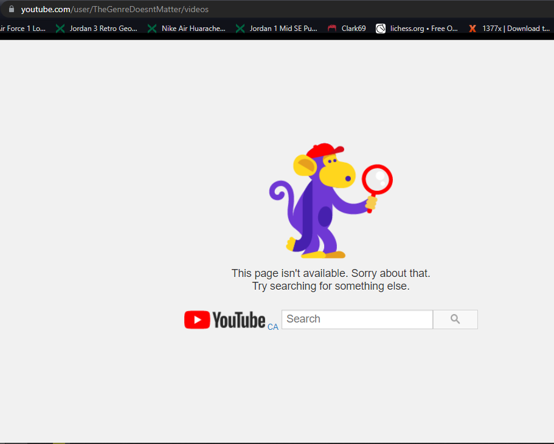Click the magnifier search button
The image size is (554, 444).
[455, 319]
